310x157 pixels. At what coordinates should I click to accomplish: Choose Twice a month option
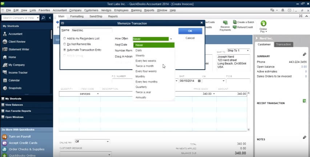pyautogui.click(x=154, y=66)
